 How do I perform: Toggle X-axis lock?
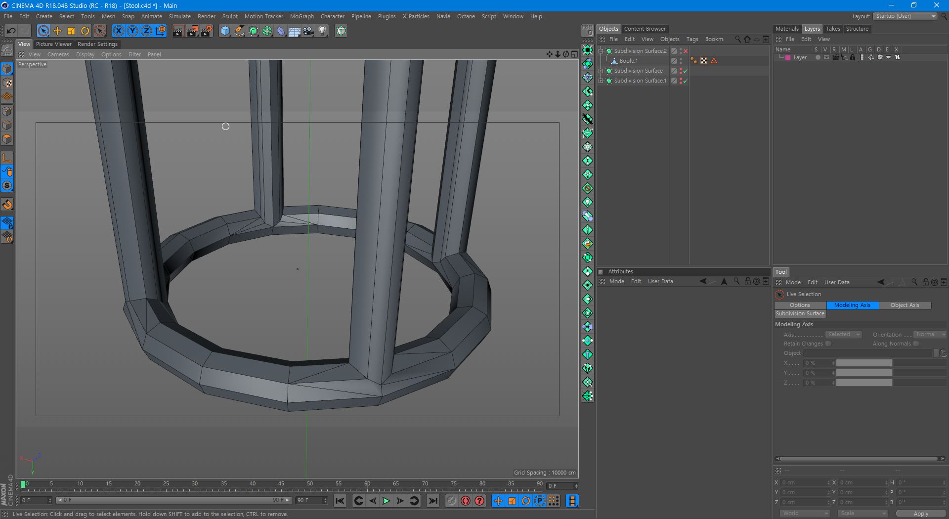pyautogui.click(x=119, y=31)
